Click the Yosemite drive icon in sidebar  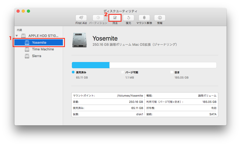point(27,43)
